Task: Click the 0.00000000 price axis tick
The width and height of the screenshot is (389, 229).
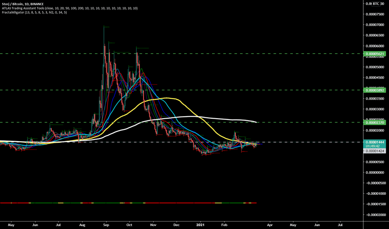Action: pos(375,172)
